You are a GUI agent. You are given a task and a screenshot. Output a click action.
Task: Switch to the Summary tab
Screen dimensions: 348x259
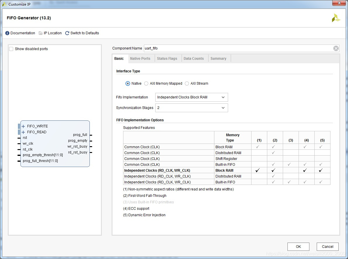pyautogui.click(x=218, y=59)
